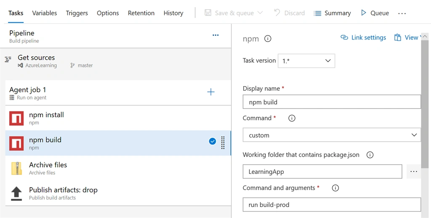Open the toolbar more actions ellipsis
This screenshot has width=431, height=218.
[x=402, y=13]
